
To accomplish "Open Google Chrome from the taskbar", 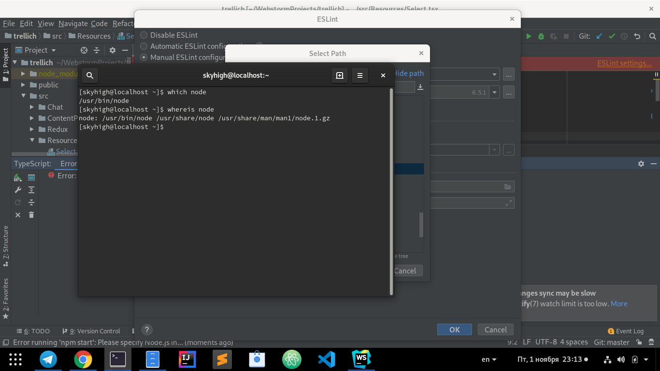I will tap(83, 359).
